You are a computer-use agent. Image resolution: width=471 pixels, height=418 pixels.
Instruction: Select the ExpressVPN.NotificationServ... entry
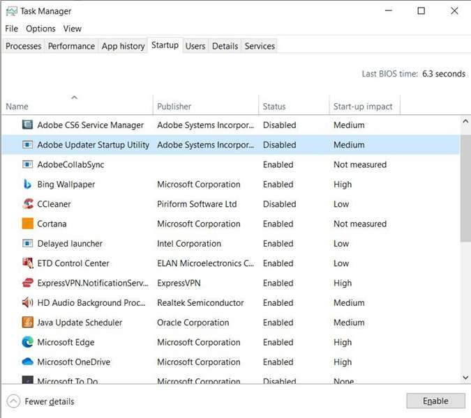point(93,283)
